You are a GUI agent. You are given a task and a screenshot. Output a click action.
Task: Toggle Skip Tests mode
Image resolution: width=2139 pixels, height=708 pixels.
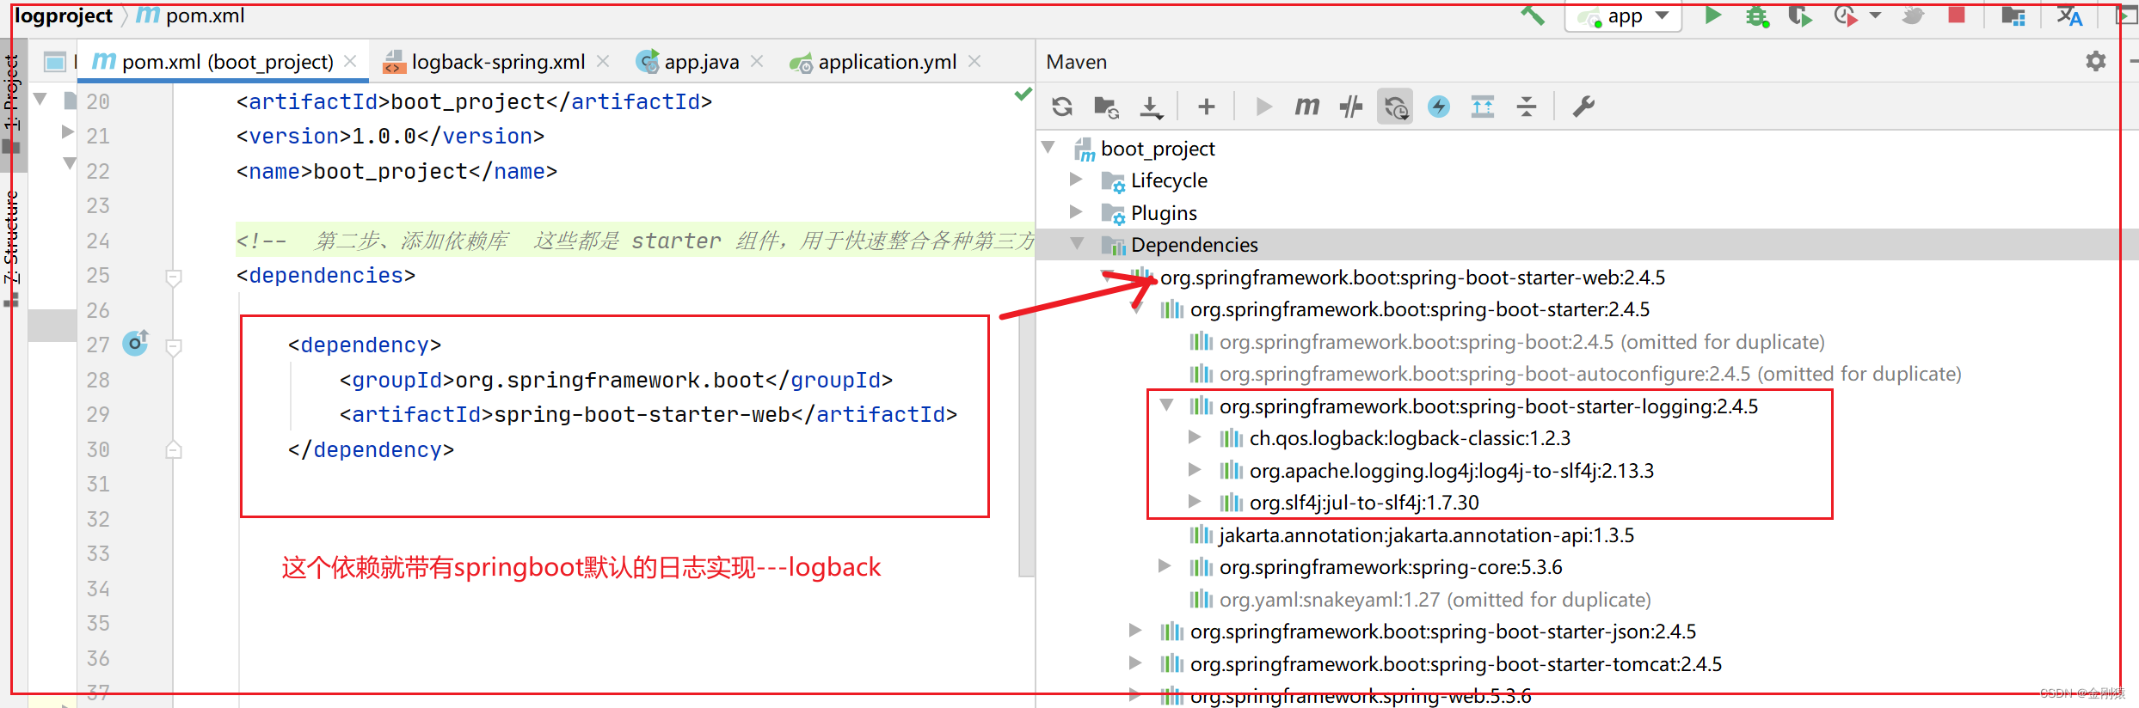[x=1438, y=107]
